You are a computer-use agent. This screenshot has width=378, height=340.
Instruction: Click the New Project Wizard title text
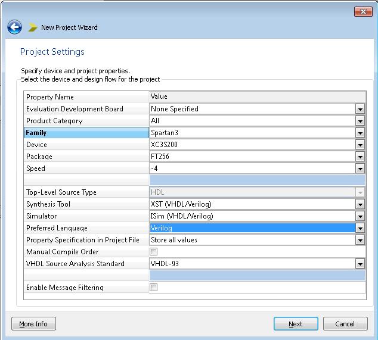[x=69, y=27]
